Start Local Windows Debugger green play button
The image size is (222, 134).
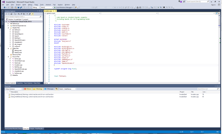point(55,7)
